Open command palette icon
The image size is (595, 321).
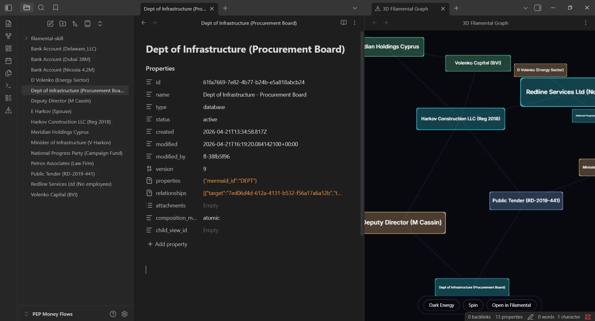pyautogui.click(x=8, y=85)
